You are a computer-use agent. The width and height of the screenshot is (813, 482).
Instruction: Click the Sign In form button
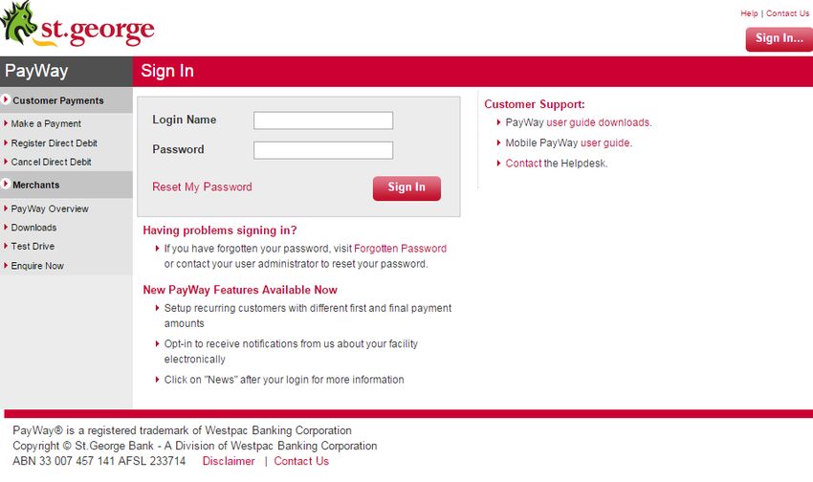(406, 187)
